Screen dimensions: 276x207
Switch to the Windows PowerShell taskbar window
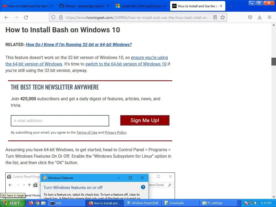pos(143,203)
